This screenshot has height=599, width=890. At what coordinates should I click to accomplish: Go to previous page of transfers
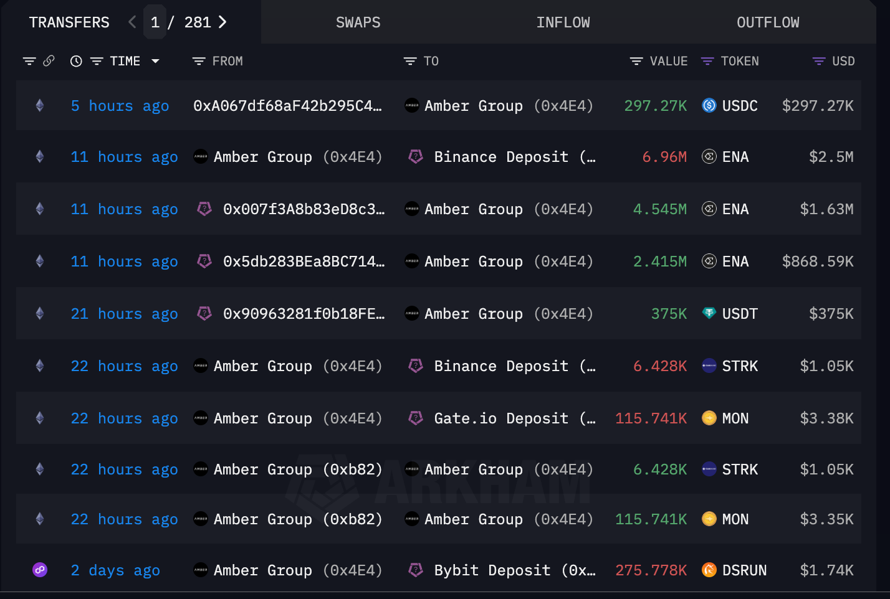pos(132,22)
